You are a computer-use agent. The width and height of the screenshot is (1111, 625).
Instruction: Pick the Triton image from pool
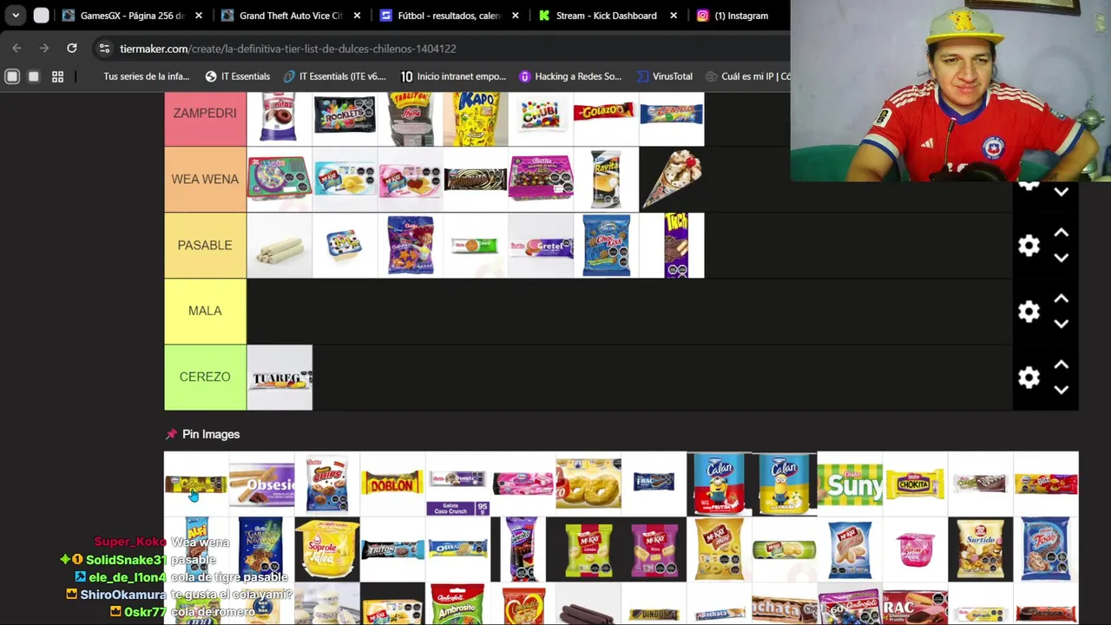(392, 549)
